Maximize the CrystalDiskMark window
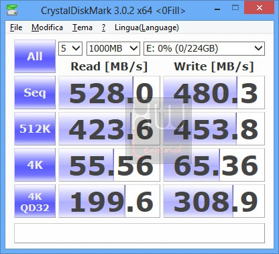This screenshot has height=254, width=279. [x=235, y=8]
